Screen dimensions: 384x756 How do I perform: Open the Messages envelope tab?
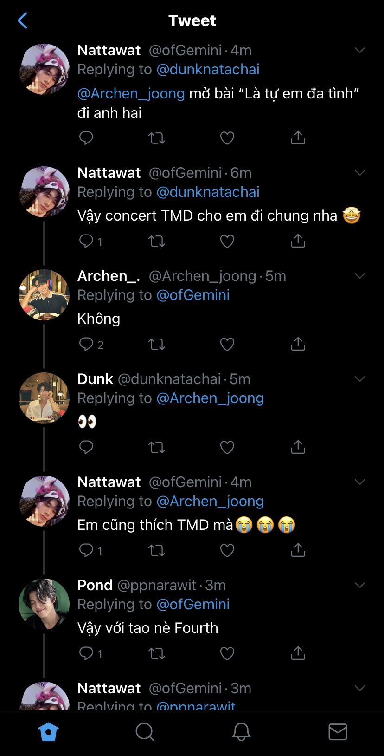tap(338, 732)
